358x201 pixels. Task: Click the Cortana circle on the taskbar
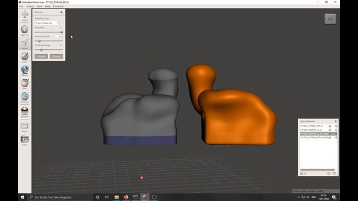point(97,197)
